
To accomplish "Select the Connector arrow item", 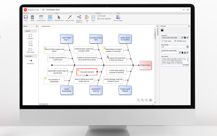I will (x=30, y=61).
